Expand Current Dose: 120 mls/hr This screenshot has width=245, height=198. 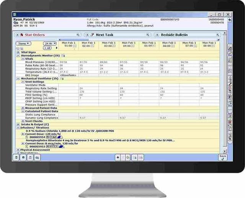point(23,134)
